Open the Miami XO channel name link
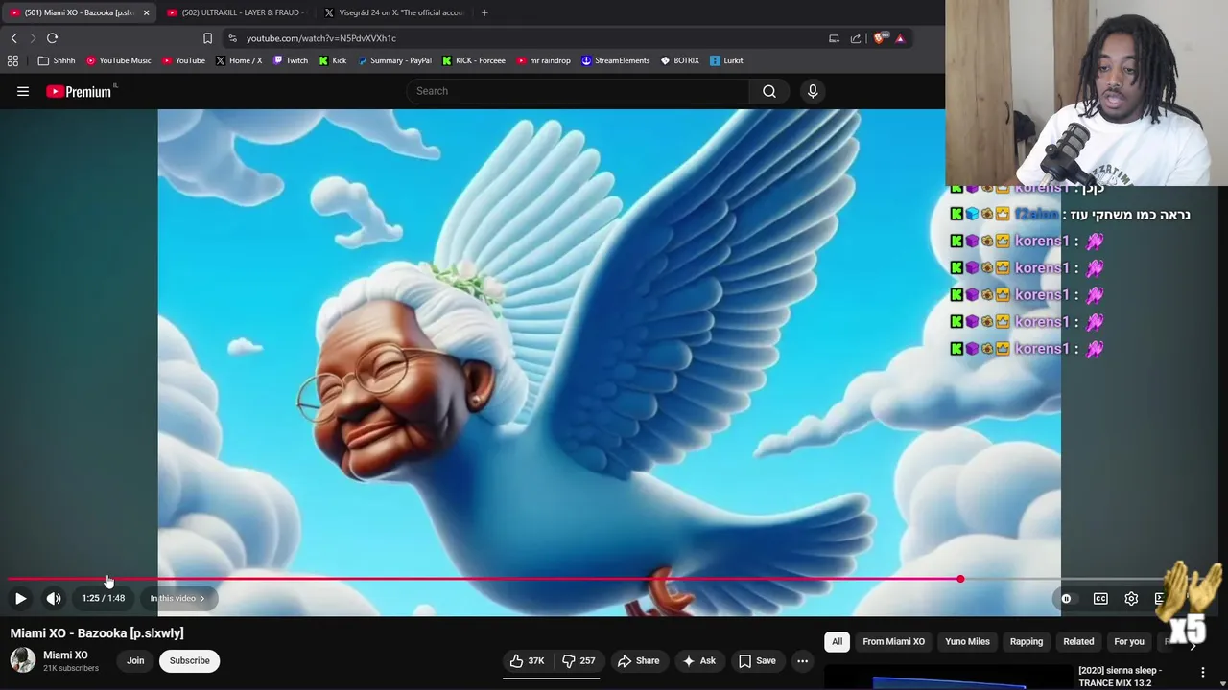Image resolution: width=1228 pixels, height=690 pixels. coord(65,655)
